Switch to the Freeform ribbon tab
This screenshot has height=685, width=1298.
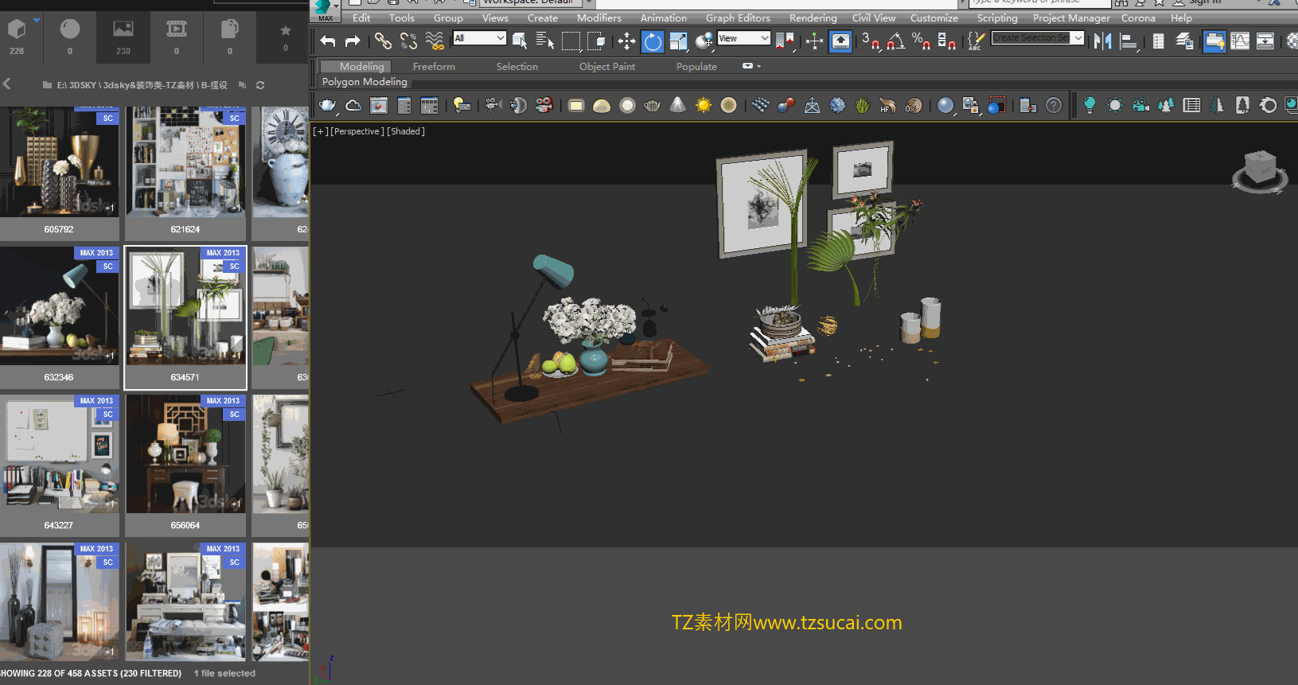434,67
